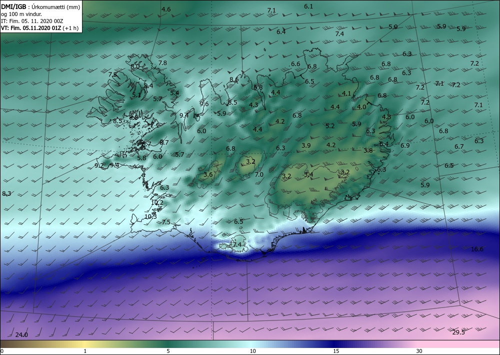Click the 0 label on the color scale

[2, 351]
